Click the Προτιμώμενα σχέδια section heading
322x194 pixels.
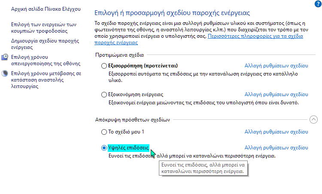click(119, 55)
